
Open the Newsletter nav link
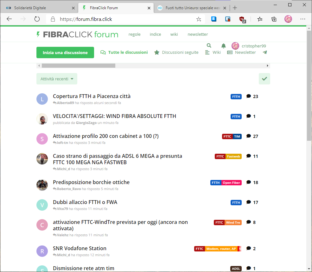[241, 52]
